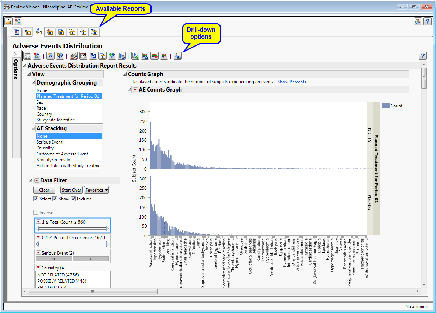This screenshot has height=313, width=436.
Task: Toggle the Include checkbox in Data Filter
Action: 73,199
